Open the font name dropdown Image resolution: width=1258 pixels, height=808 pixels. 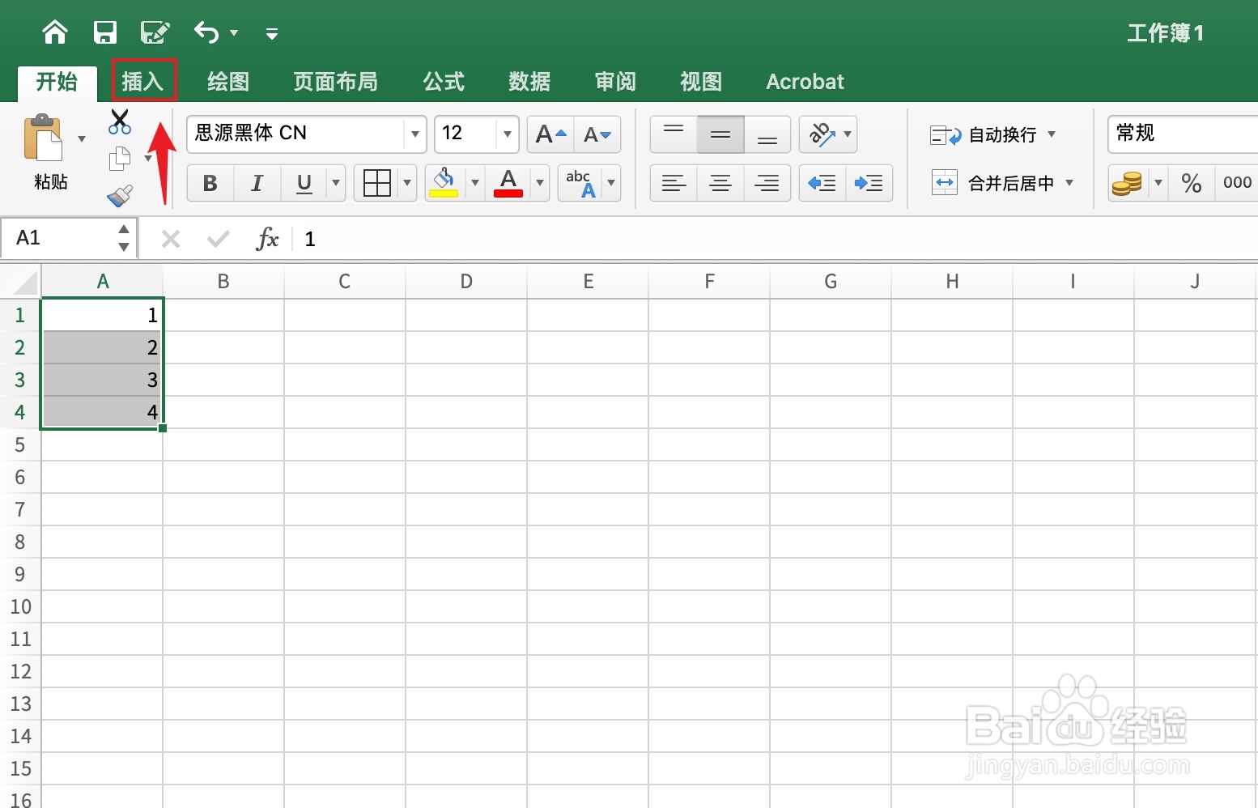tap(414, 134)
